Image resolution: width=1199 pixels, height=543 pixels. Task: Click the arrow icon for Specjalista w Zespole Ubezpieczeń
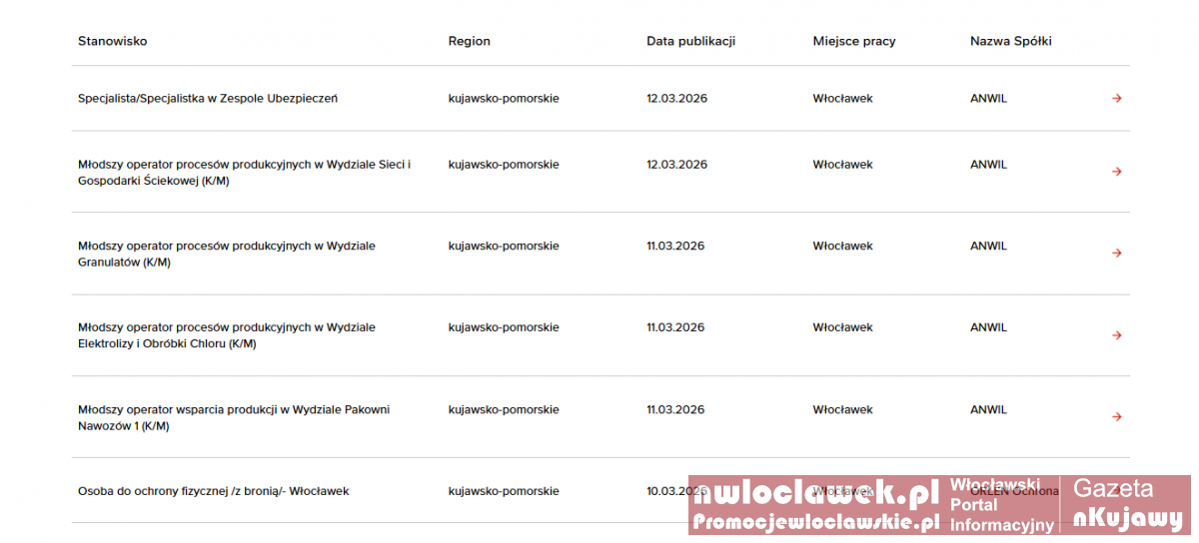(1117, 98)
